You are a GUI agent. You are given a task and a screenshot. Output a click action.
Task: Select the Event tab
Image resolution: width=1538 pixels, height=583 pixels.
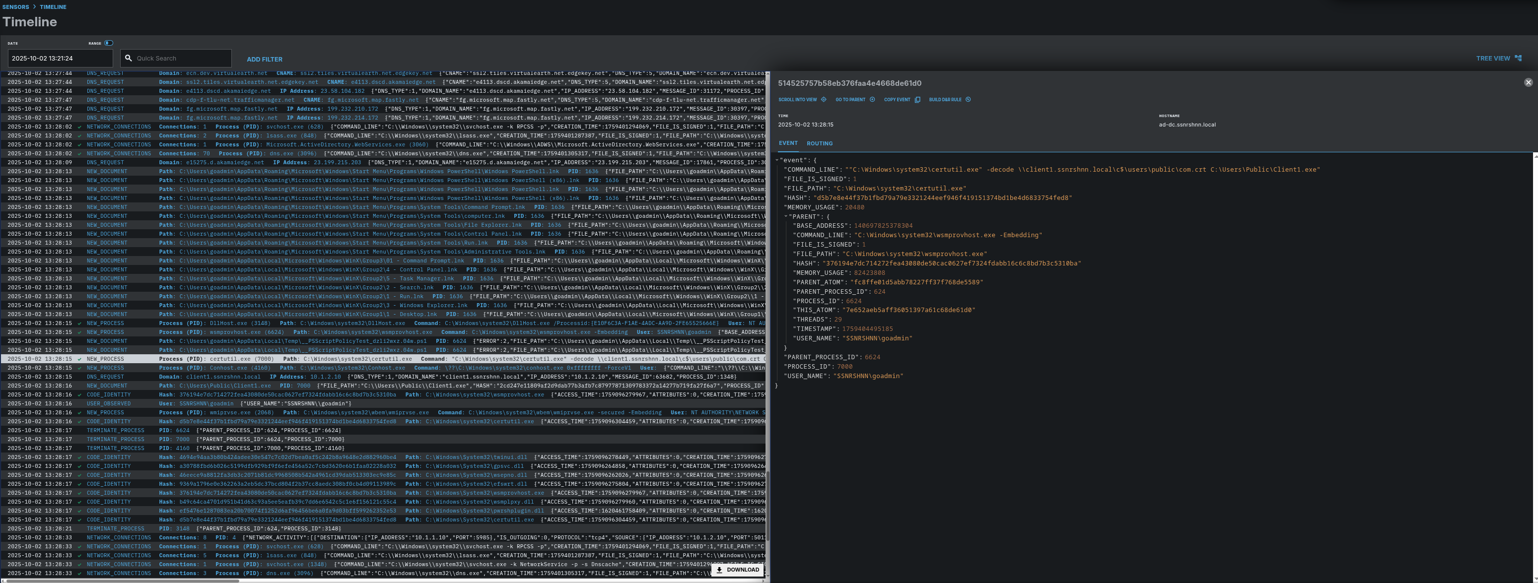tap(787, 143)
